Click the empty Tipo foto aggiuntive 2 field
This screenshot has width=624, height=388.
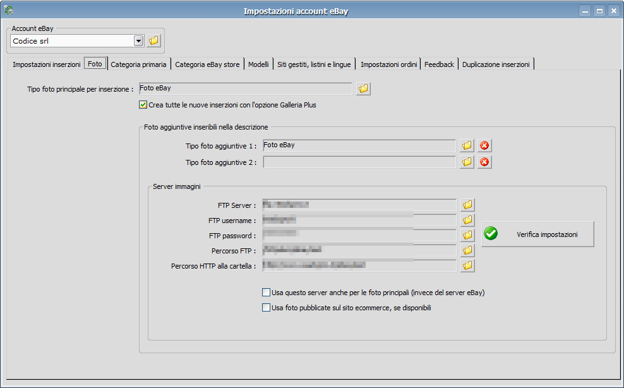point(359,162)
